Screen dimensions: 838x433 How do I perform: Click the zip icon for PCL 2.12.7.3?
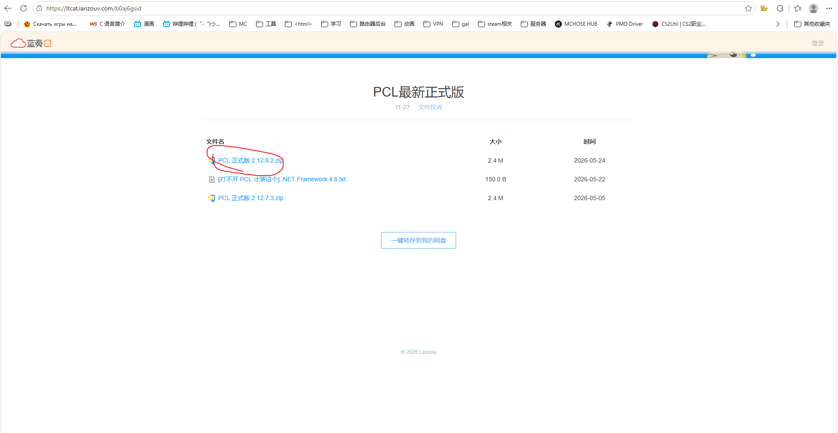[211, 198]
